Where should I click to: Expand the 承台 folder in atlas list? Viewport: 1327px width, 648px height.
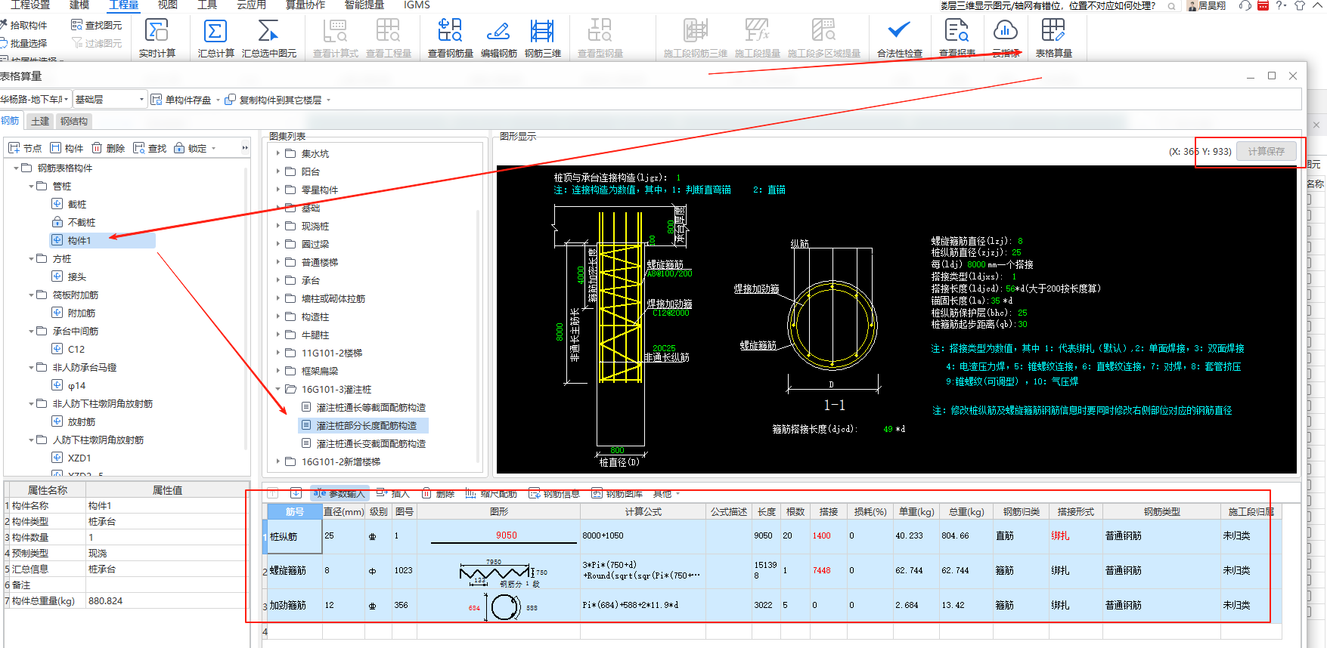point(278,280)
